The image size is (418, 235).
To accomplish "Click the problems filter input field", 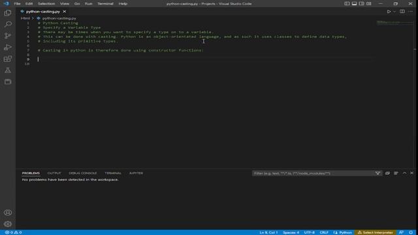I will coord(313,174).
